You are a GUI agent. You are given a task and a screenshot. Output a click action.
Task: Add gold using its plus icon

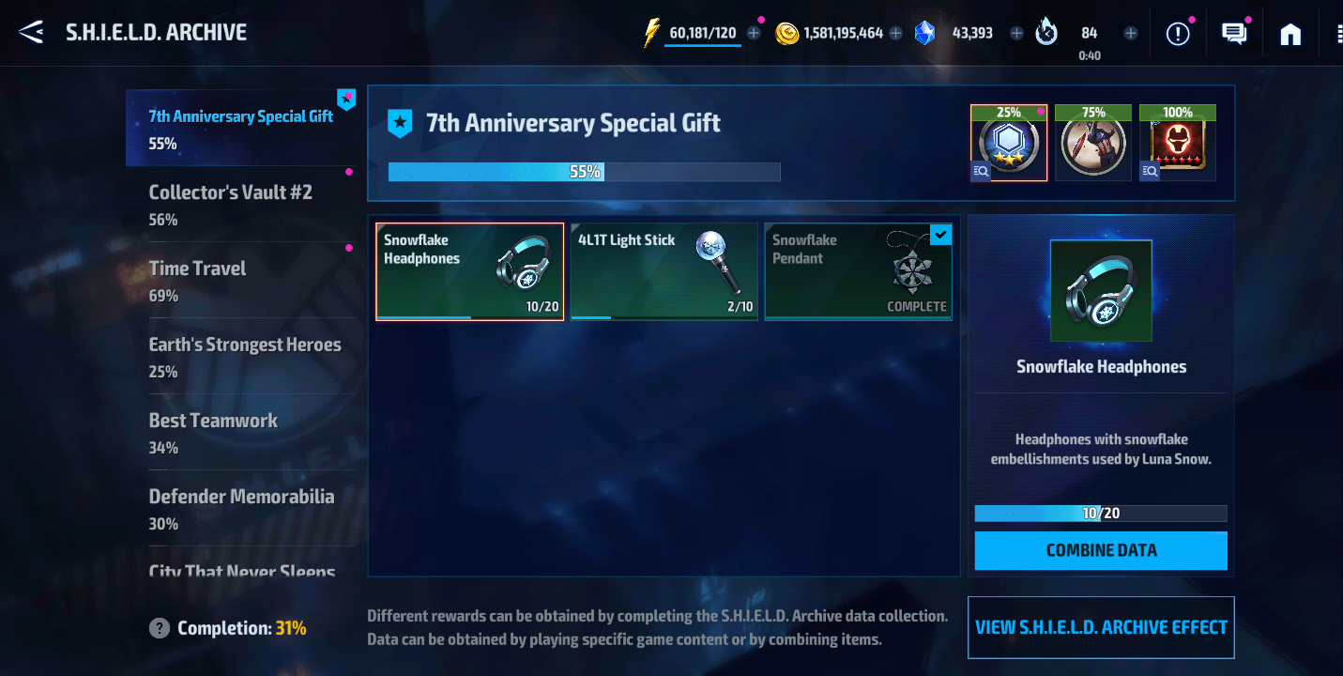pos(895,33)
